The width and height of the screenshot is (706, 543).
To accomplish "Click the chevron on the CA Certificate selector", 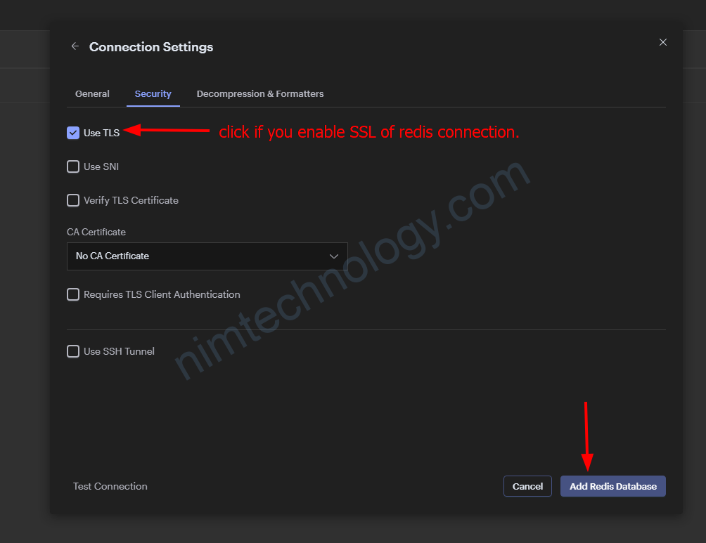I will 334,256.
